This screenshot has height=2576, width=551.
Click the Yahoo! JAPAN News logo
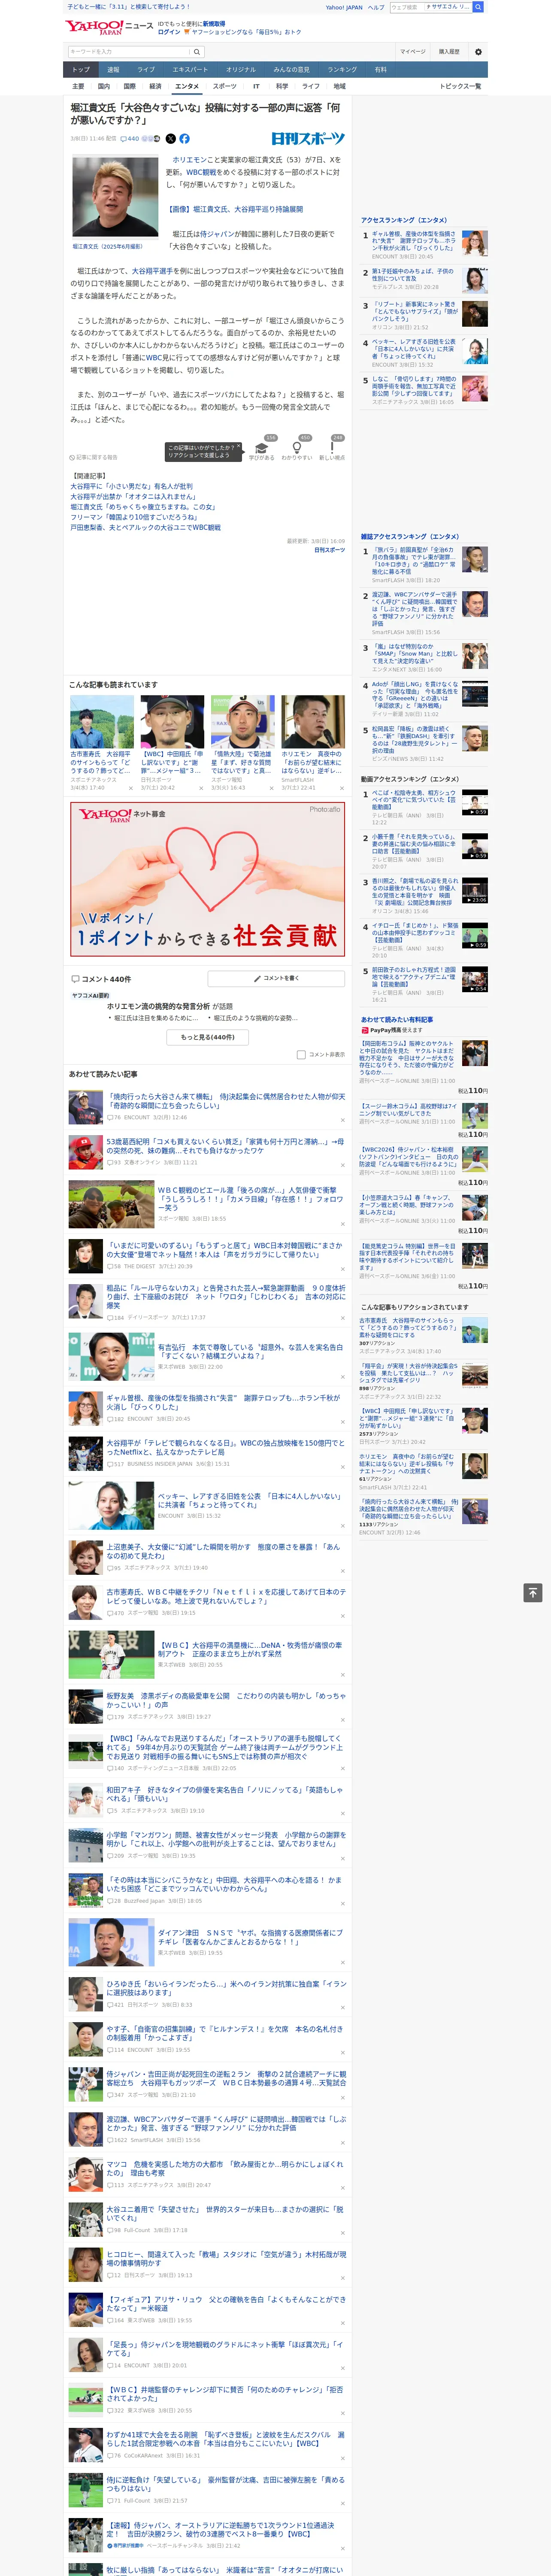pos(109,27)
